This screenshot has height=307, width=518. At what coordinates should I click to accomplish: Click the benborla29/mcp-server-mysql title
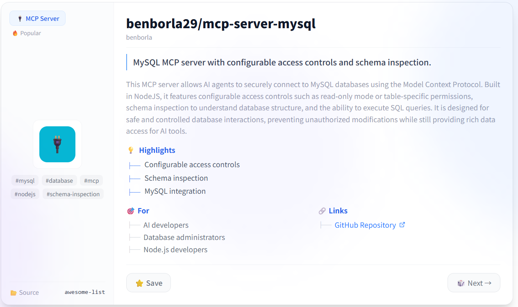pos(221,24)
